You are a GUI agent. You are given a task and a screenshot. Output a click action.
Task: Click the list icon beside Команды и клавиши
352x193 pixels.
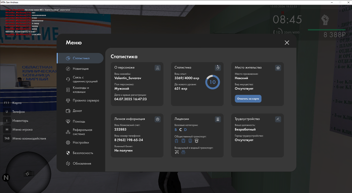click(x=68, y=90)
